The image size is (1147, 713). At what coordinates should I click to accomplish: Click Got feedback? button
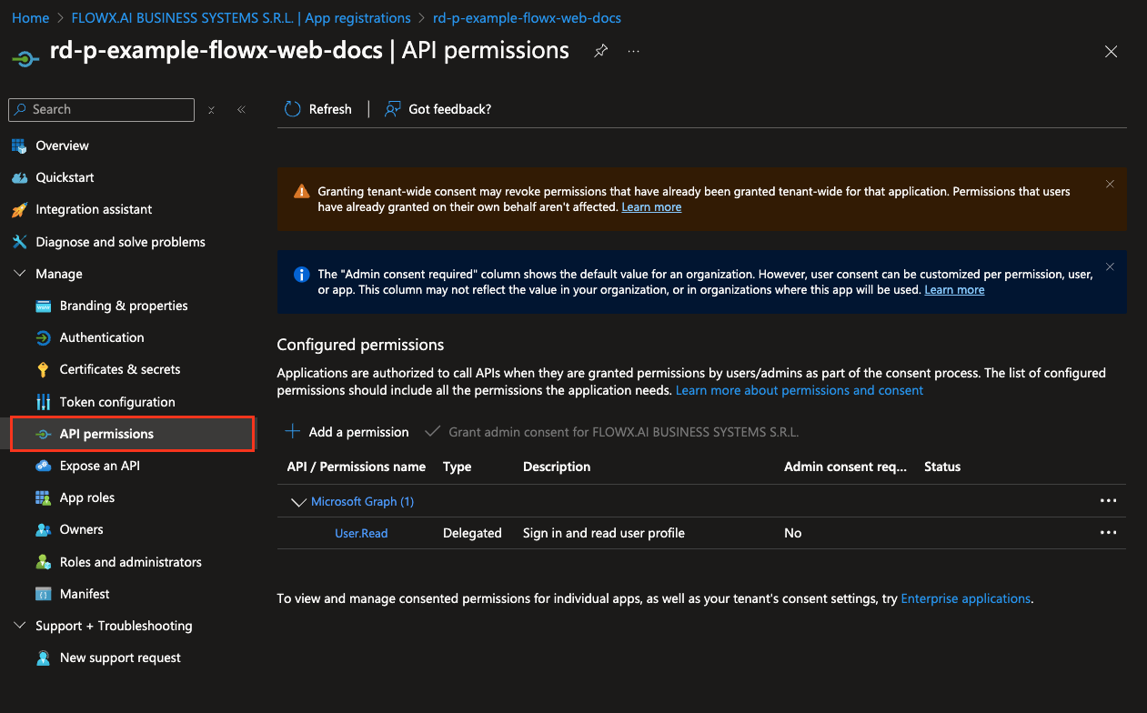pyautogui.click(x=438, y=109)
